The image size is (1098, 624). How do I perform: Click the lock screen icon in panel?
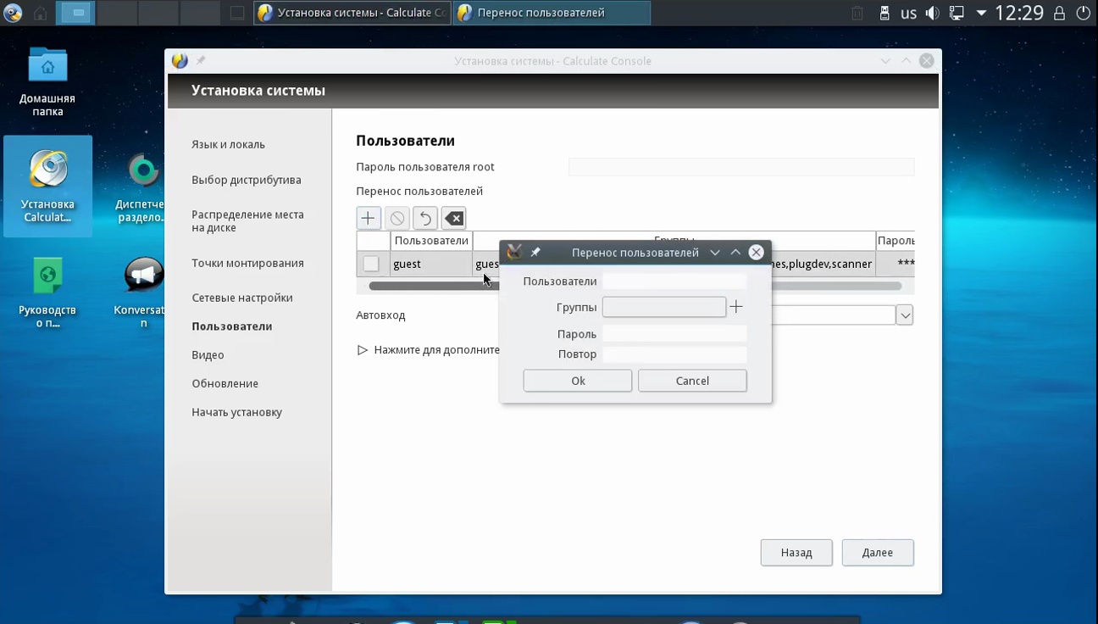tap(1059, 14)
